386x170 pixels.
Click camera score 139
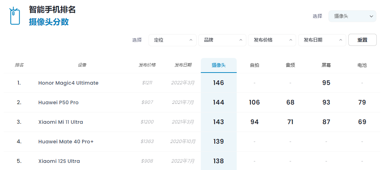(x=219, y=142)
